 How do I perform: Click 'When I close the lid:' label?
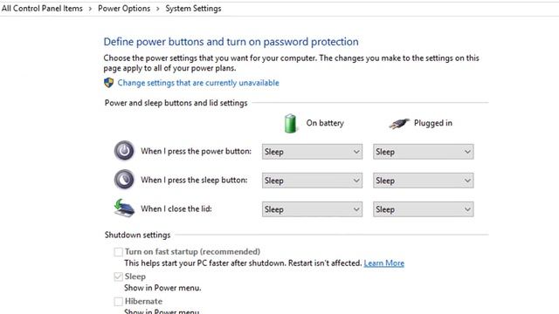pyautogui.click(x=176, y=208)
